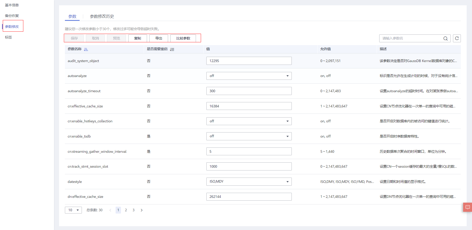Image resolution: width=472 pixels, height=230 pixels.
Task: Go to previous page arrow
Action: [x=110, y=210]
